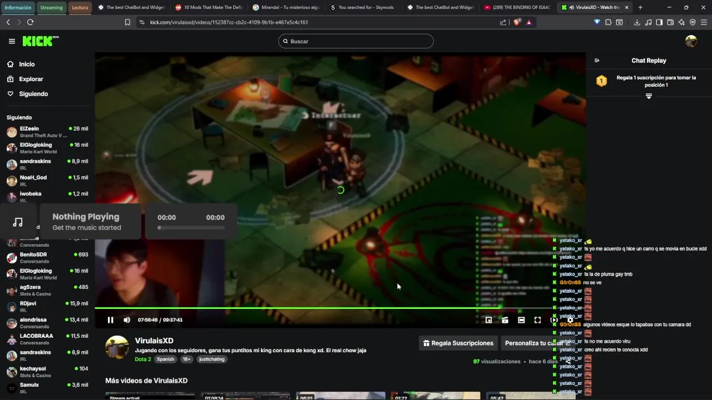Expand the gift leaderboard chevron
The image size is (712, 400).
(649, 96)
